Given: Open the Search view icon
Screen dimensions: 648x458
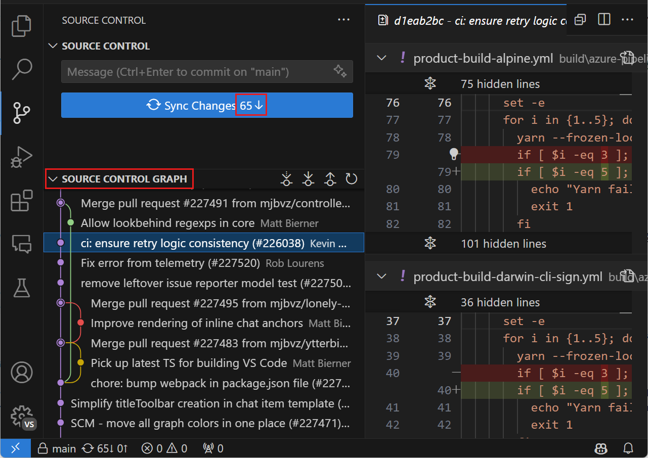Looking at the screenshot, I should point(21,69).
